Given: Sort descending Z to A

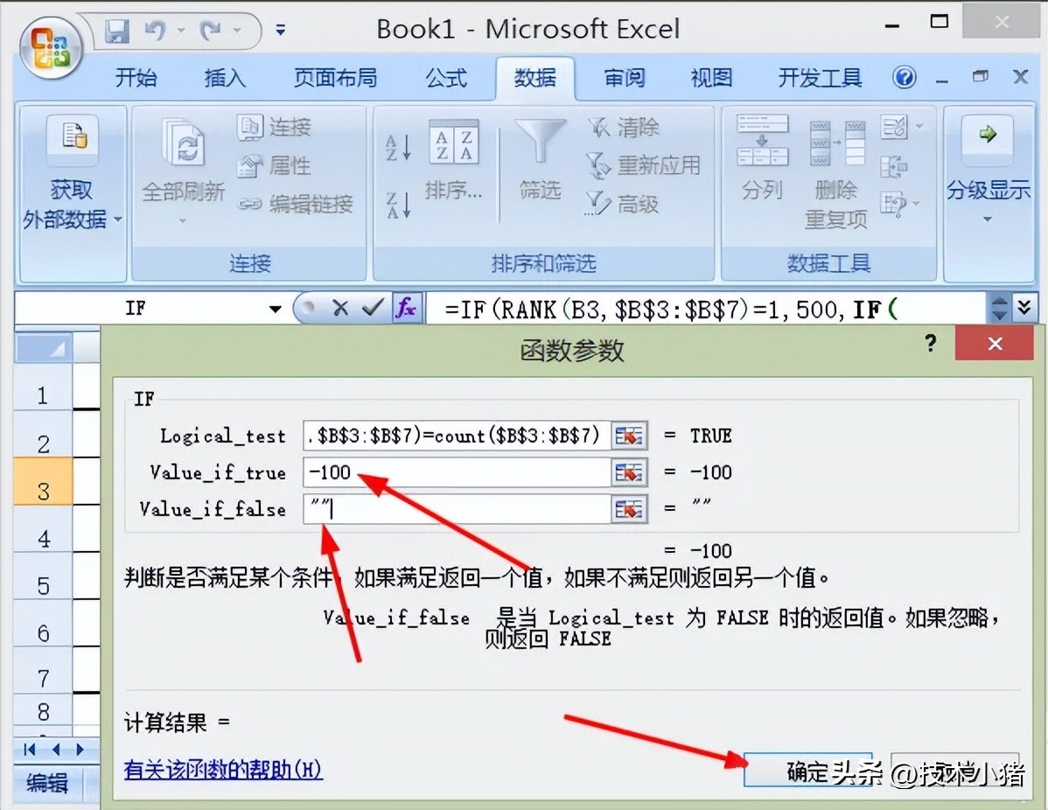Looking at the screenshot, I should (x=398, y=205).
